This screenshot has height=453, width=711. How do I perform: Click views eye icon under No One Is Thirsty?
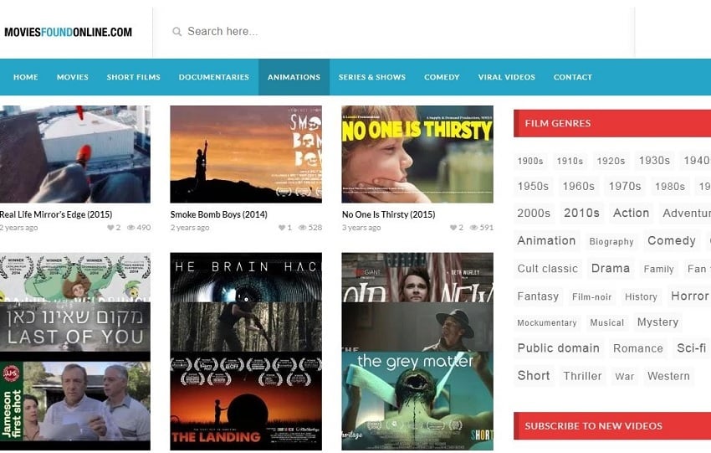(473, 228)
